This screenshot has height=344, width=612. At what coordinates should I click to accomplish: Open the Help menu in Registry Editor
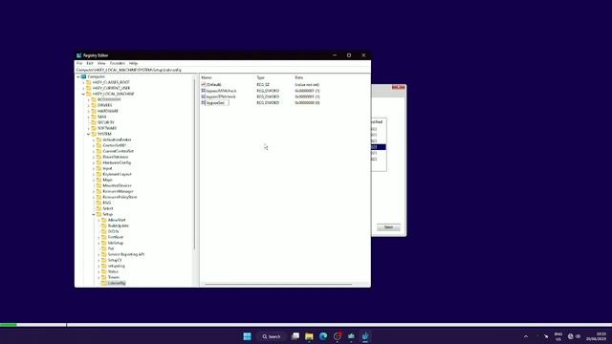click(133, 63)
